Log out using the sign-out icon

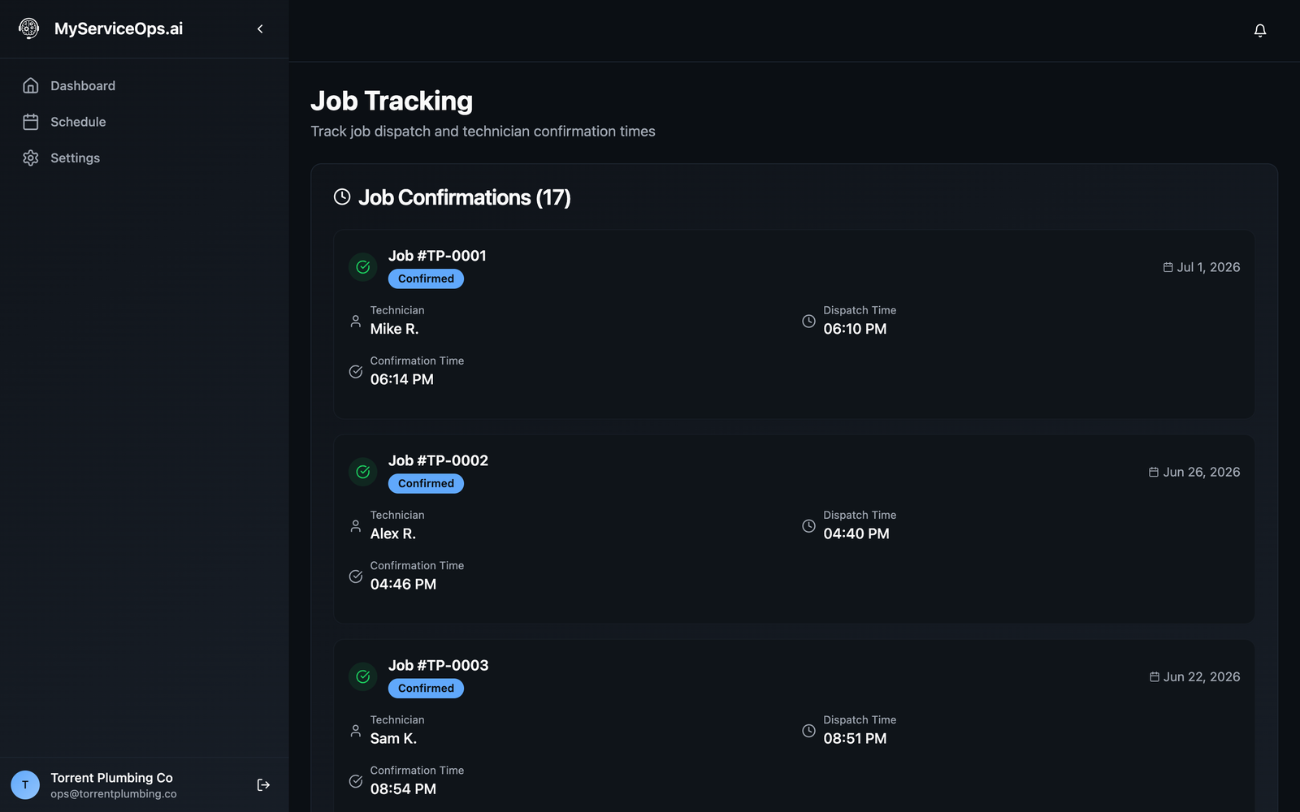(x=263, y=784)
